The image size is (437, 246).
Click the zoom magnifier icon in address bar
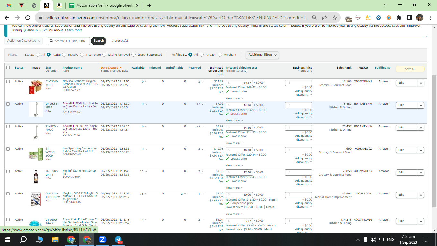pyautogui.click(x=314, y=18)
